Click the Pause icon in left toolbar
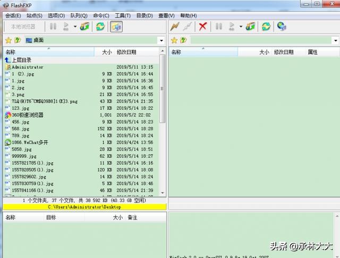Screen dimensions: 340x258 pyautogui.click(x=53, y=27)
